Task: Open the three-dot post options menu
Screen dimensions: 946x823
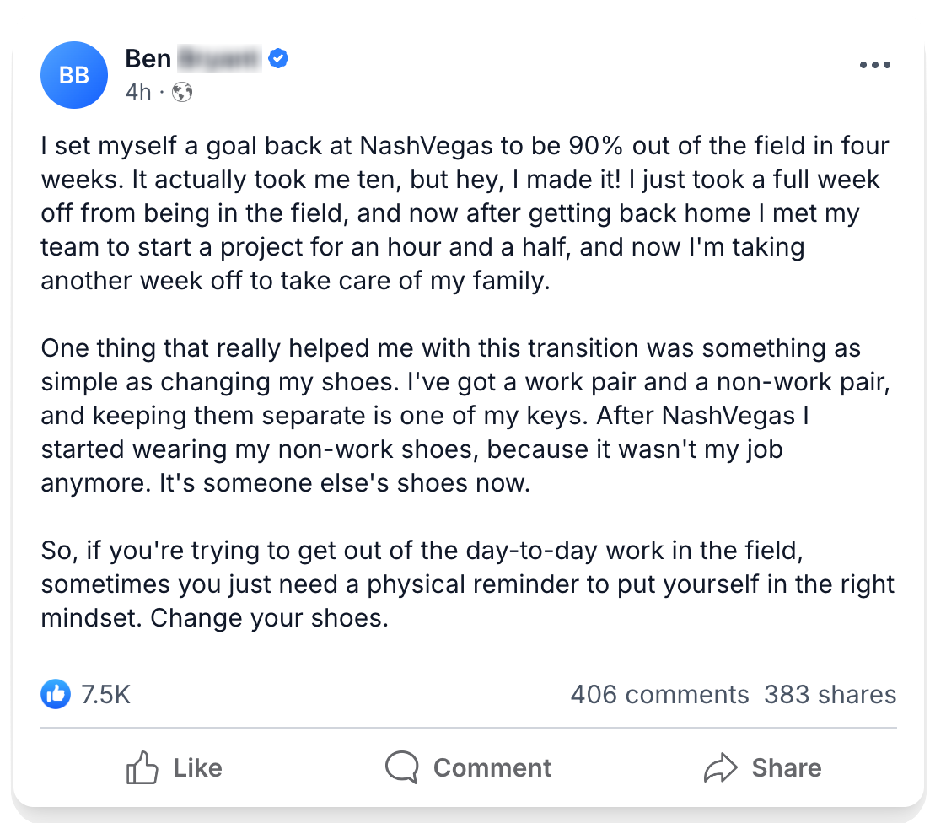Action: click(874, 65)
